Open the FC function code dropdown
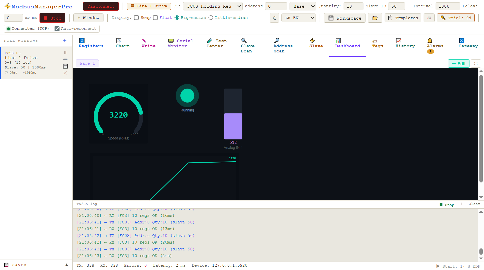This screenshot has width=484, height=270. pyautogui.click(x=213, y=6)
